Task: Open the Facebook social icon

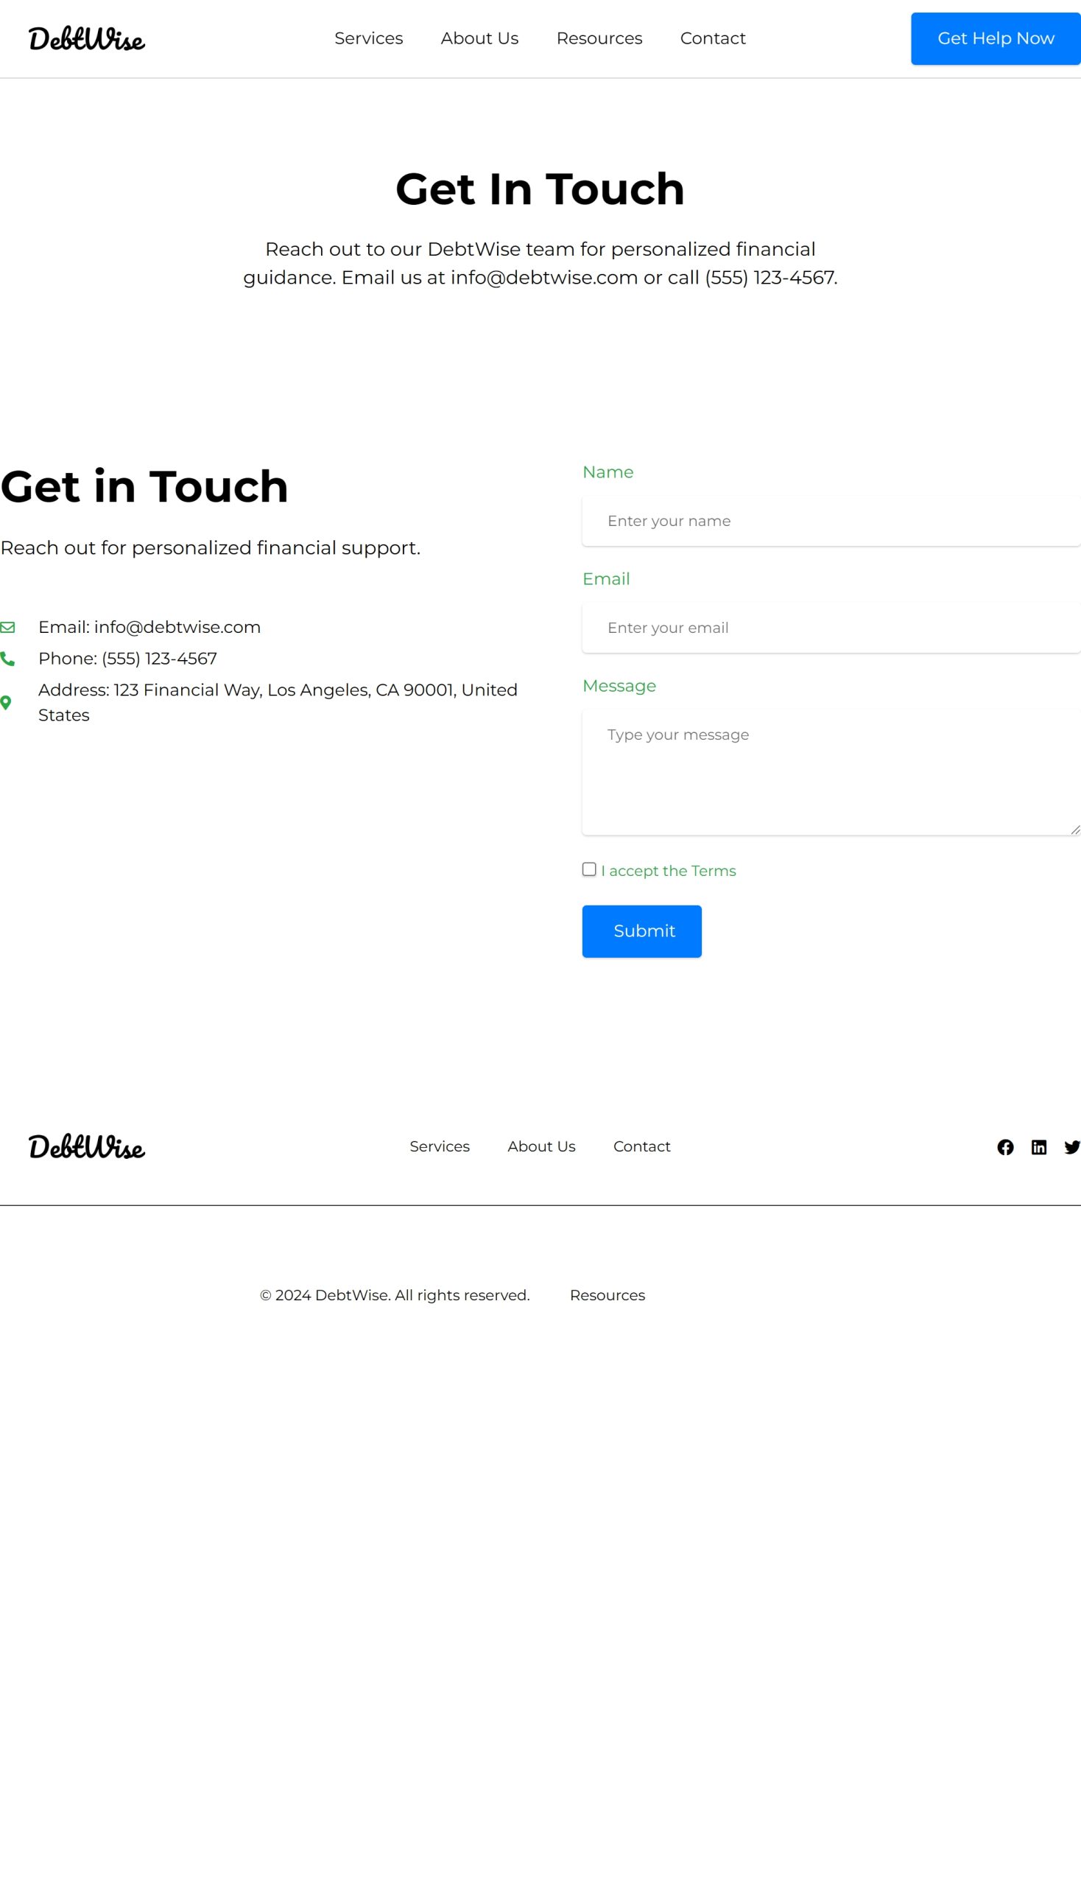Action: click(1005, 1148)
